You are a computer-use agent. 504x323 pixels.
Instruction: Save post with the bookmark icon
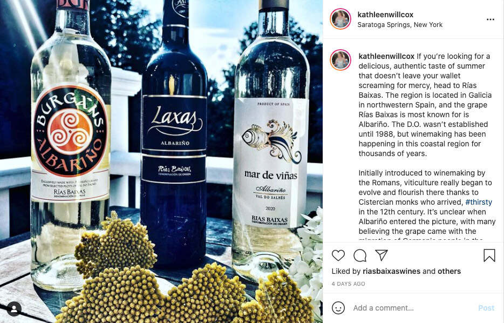(489, 255)
